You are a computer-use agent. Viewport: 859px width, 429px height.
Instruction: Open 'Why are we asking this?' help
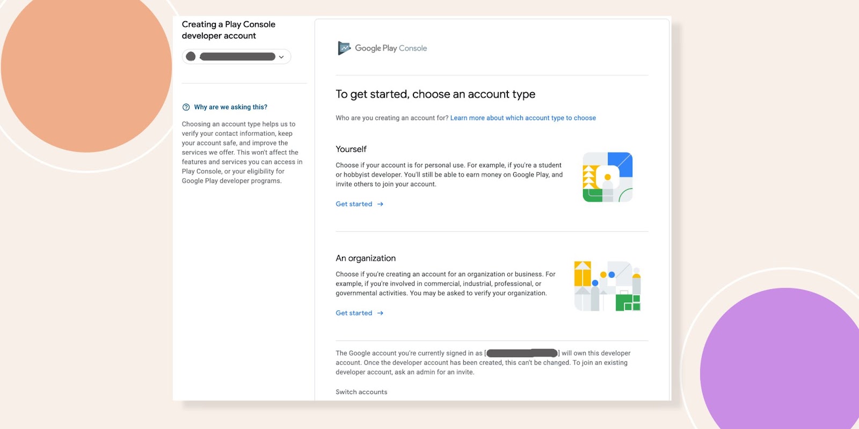(230, 107)
